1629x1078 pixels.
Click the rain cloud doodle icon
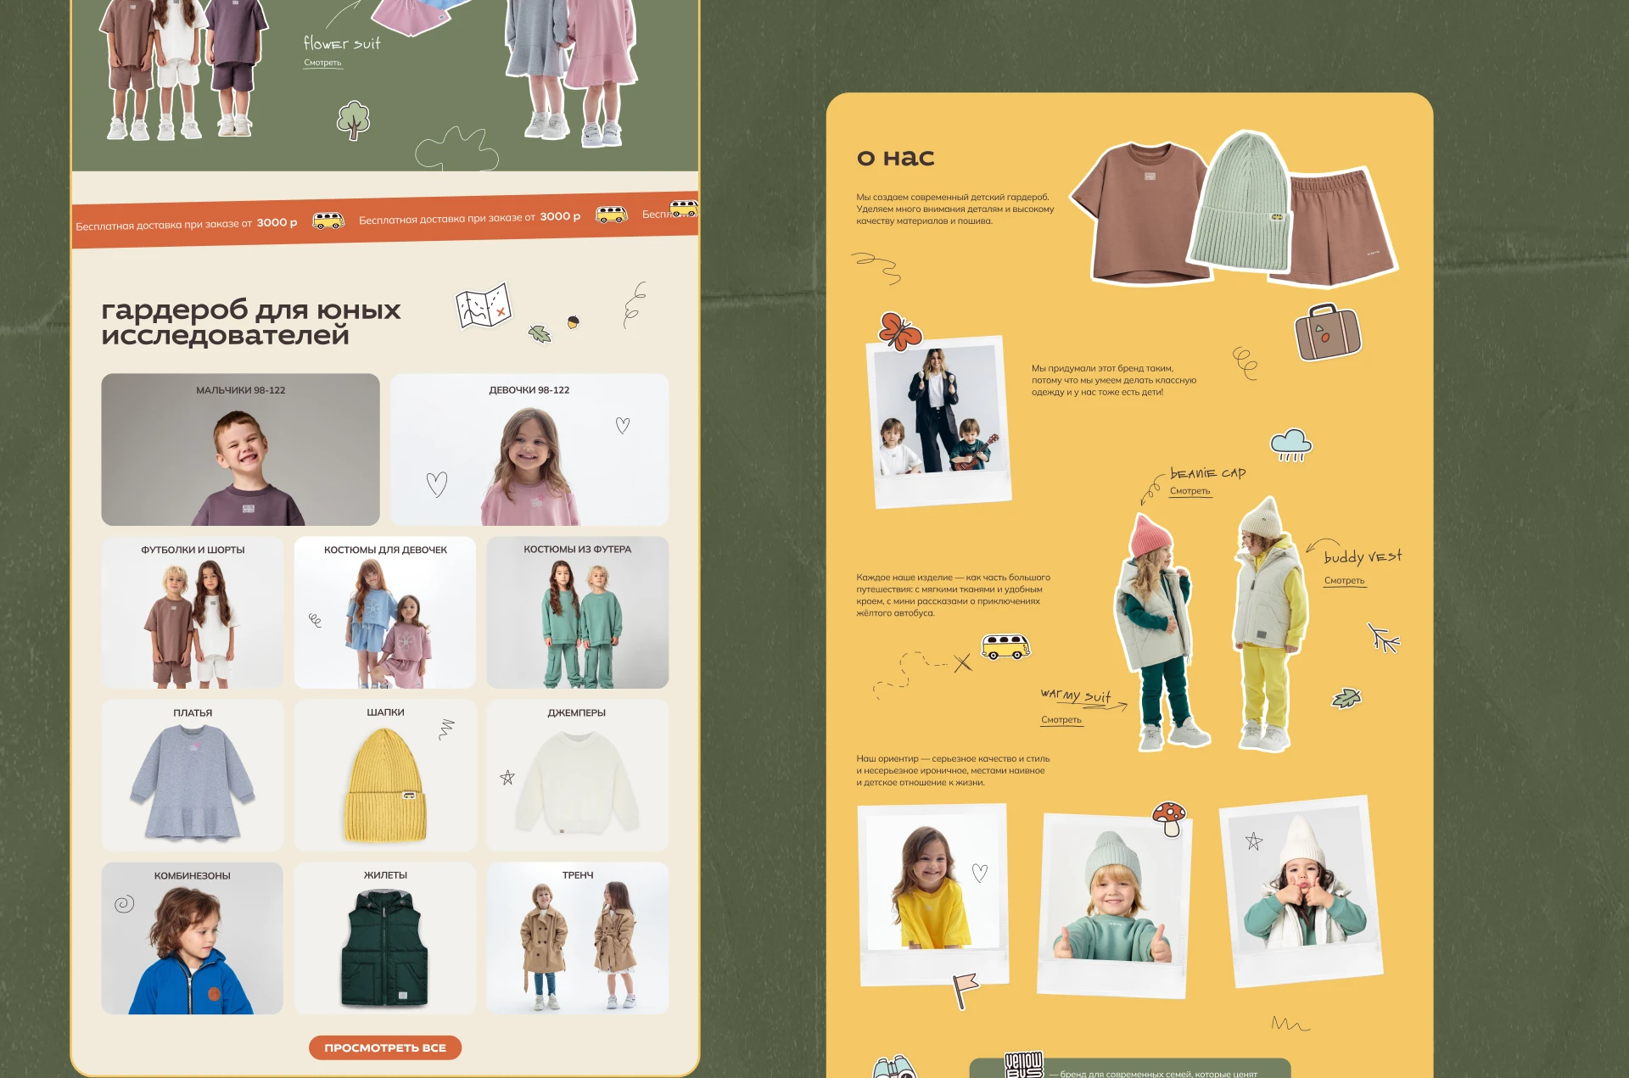[x=1290, y=444]
